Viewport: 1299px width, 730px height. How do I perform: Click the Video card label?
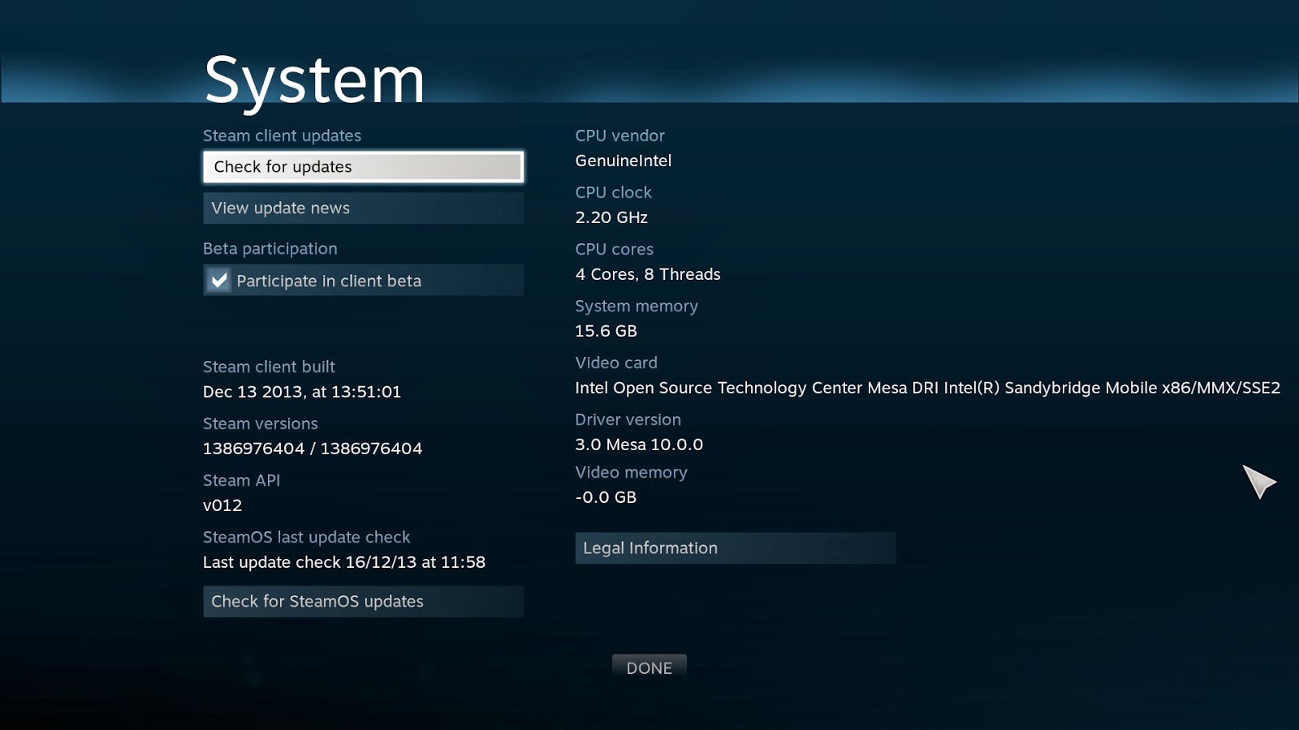coord(616,363)
